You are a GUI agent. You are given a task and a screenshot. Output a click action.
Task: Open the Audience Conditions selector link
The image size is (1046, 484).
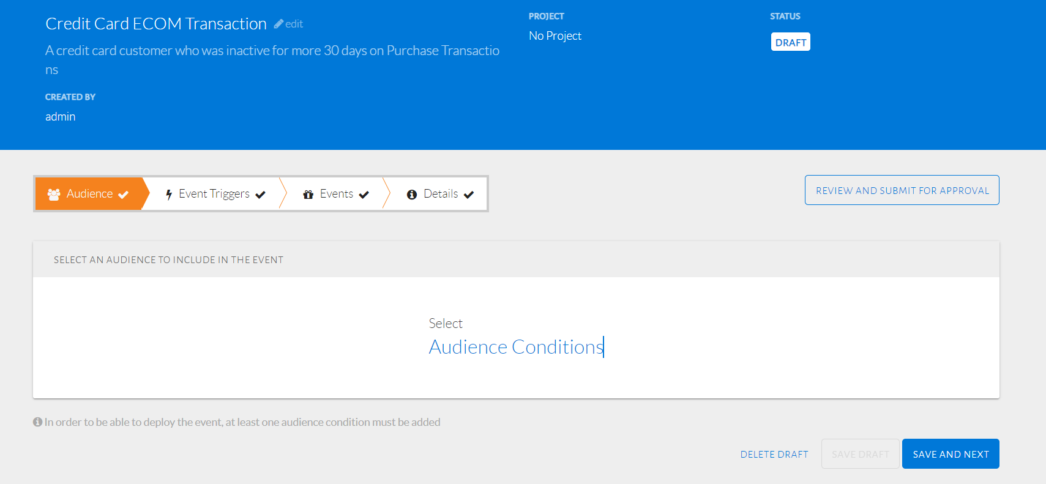coord(516,347)
